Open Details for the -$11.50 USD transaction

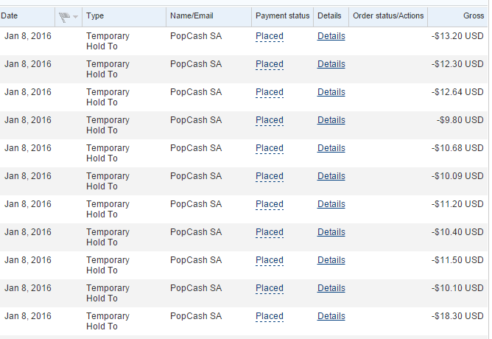tap(331, 260)
